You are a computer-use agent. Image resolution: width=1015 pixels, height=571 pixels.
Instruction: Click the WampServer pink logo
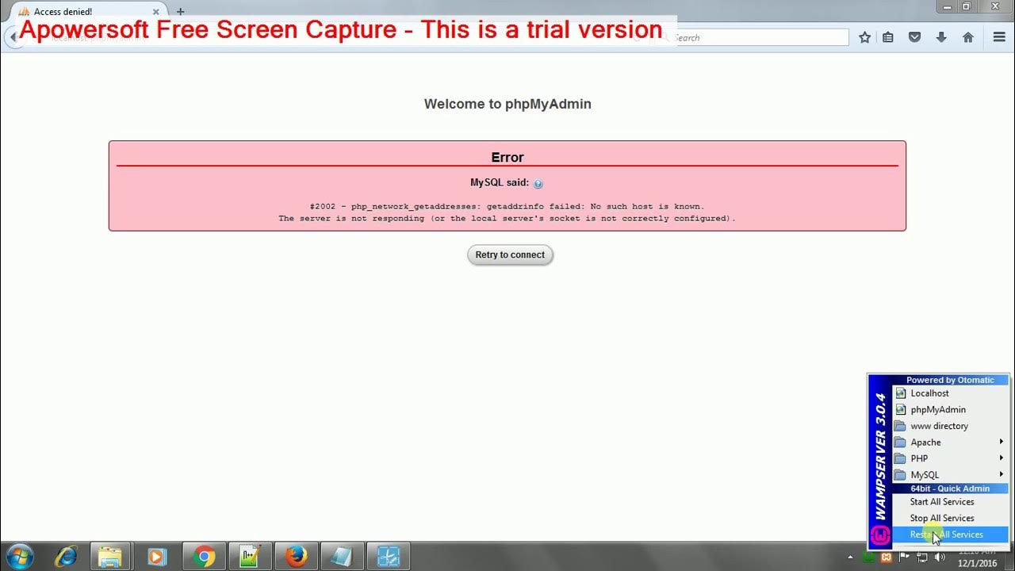[x=880, y=535]
